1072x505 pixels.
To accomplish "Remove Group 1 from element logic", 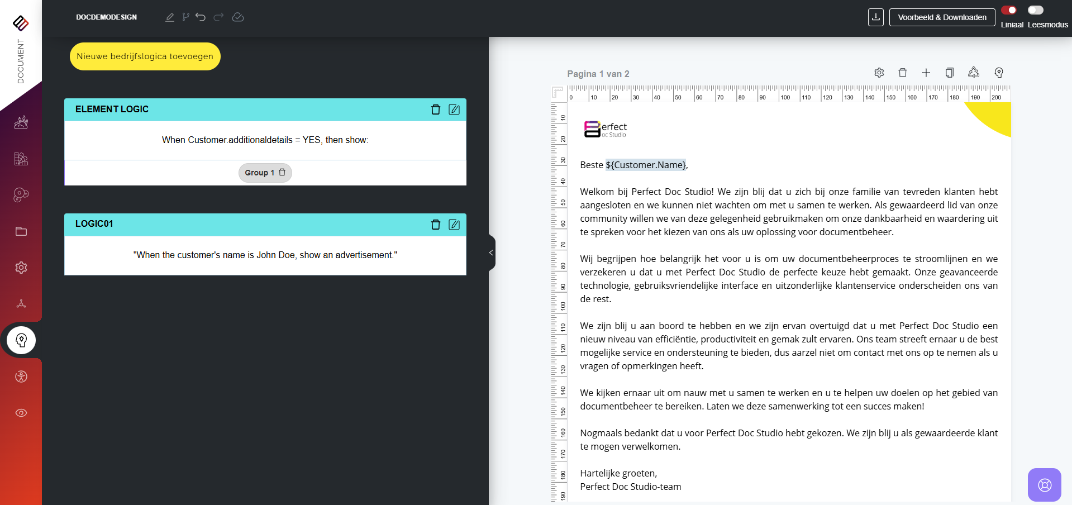I will (282, 173).
